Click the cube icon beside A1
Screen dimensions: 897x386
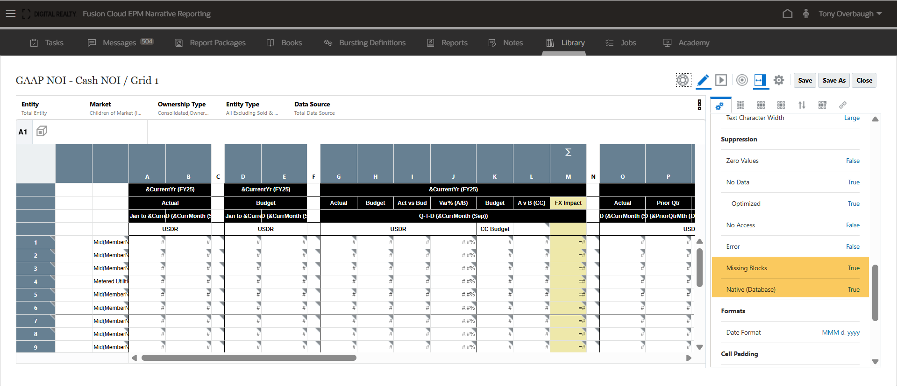(x=42, y=132)
